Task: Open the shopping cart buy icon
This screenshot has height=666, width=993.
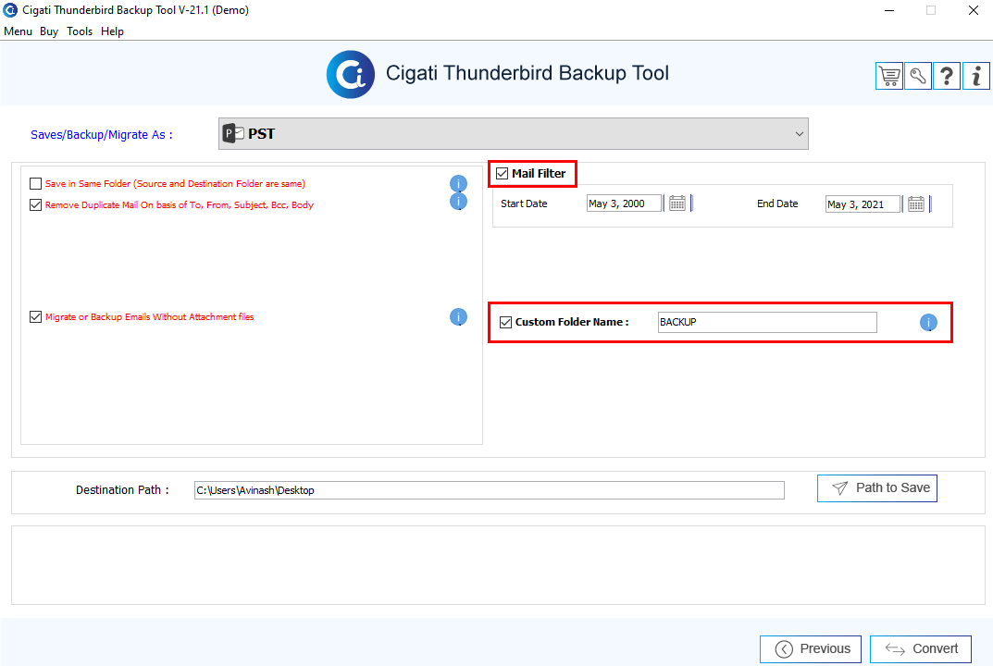Action: (x=889, y=76)
